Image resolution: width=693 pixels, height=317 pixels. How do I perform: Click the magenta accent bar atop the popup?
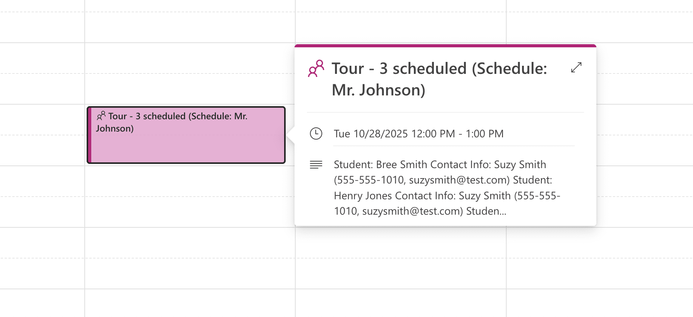tap(445, 45)
